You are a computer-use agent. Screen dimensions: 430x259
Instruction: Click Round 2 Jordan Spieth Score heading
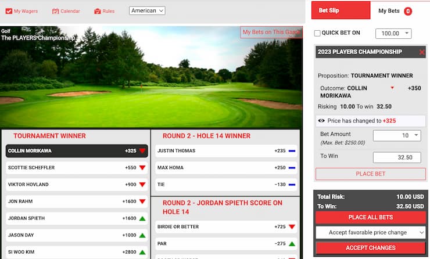pyautogui.click(x=223, y=207)
